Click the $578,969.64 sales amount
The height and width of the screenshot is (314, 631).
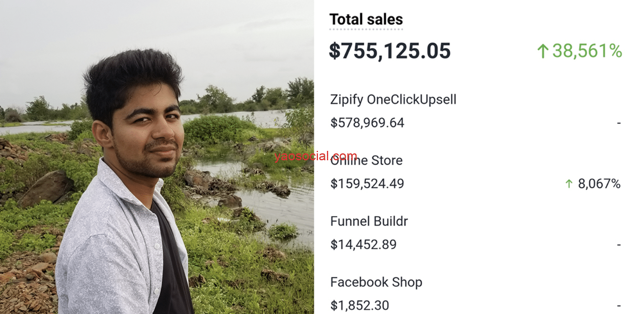pyautogui.click(x=367, y=123)
